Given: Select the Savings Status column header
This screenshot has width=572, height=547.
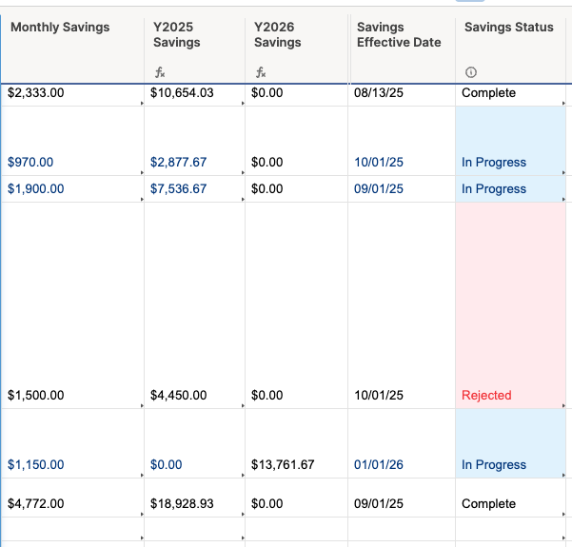Looking at the screenshot, I should pos(508,28).
